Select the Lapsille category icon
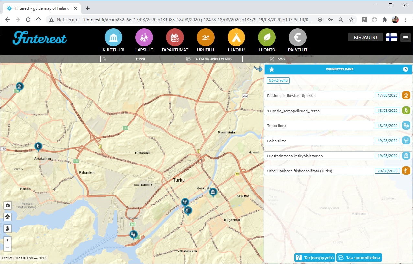This screenshot has width=413, height=264. point(144,37)
